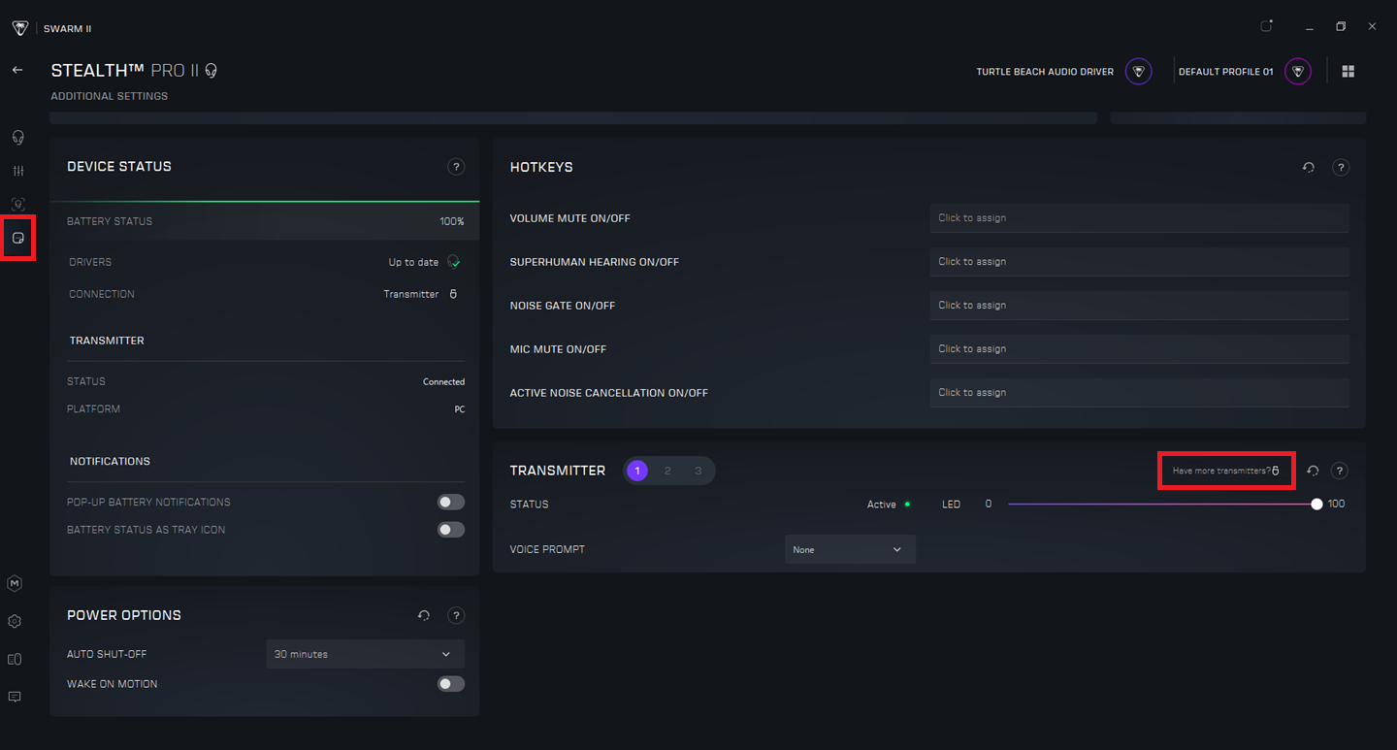Open the macro M sidebar icon

coord(15,583)
